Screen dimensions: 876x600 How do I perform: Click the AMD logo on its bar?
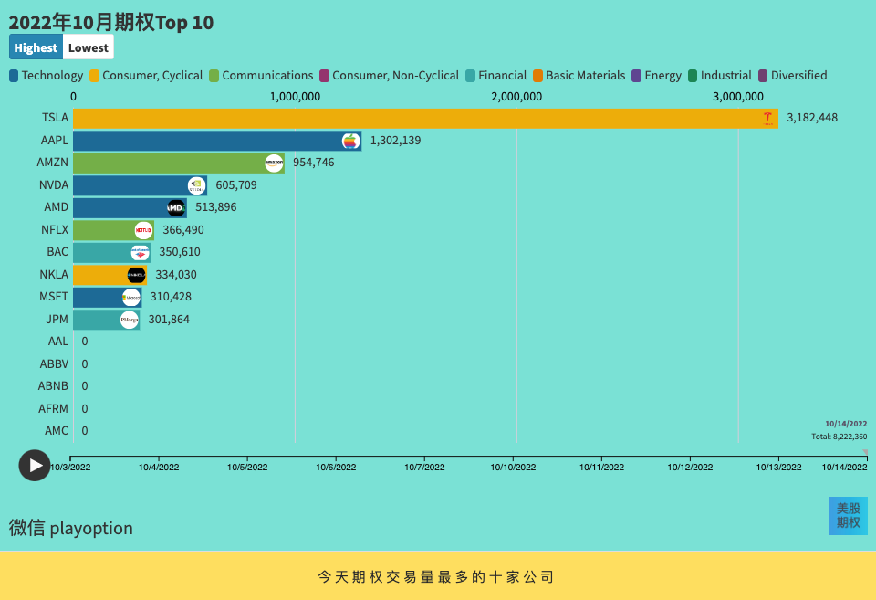[x=176, y=208]
